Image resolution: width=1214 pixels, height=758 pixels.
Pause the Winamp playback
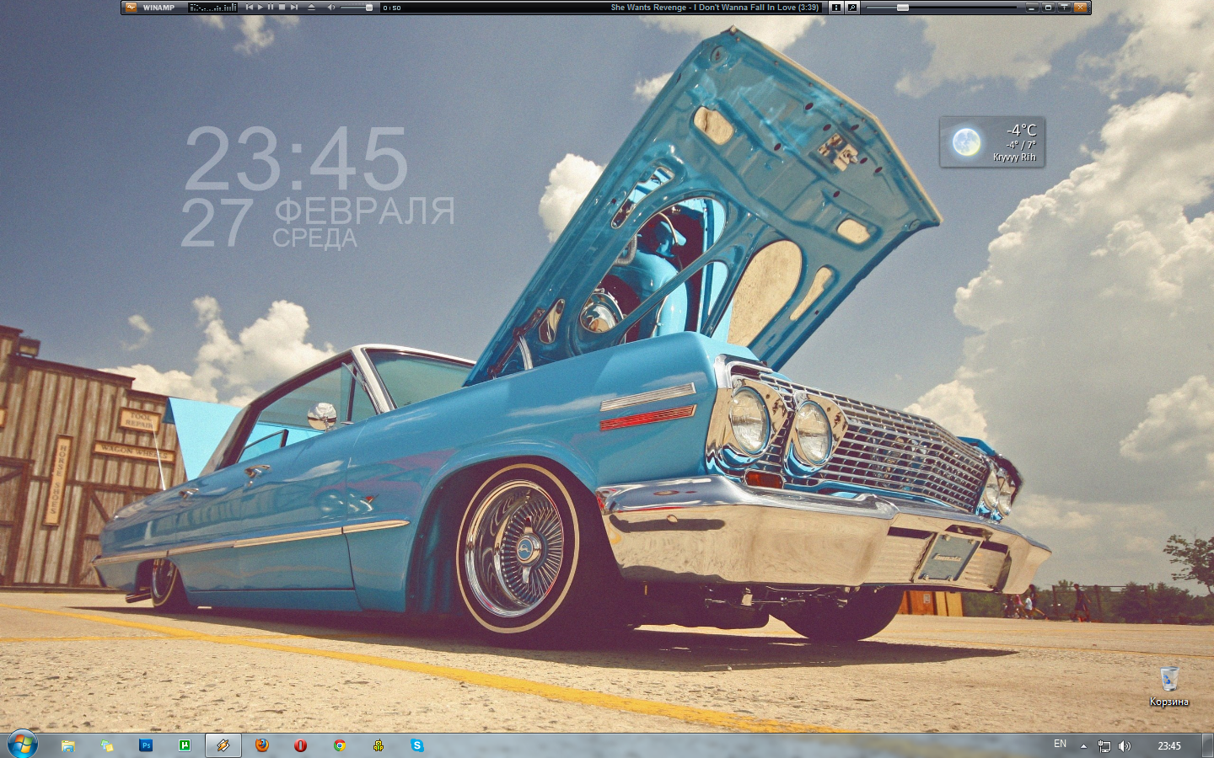271,8
